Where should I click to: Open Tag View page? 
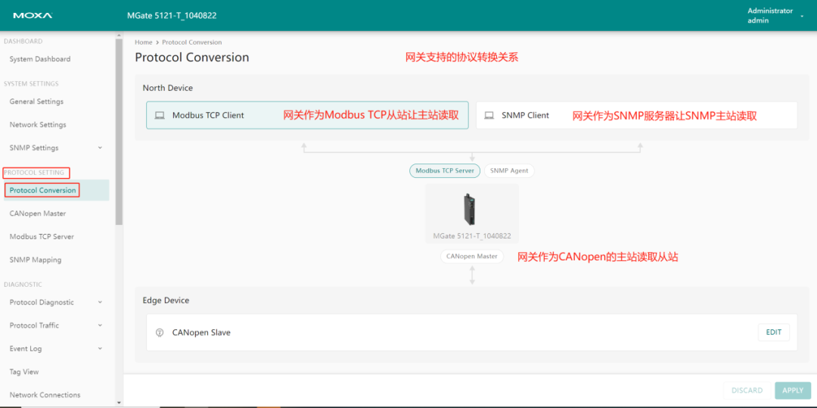(24, 372)
